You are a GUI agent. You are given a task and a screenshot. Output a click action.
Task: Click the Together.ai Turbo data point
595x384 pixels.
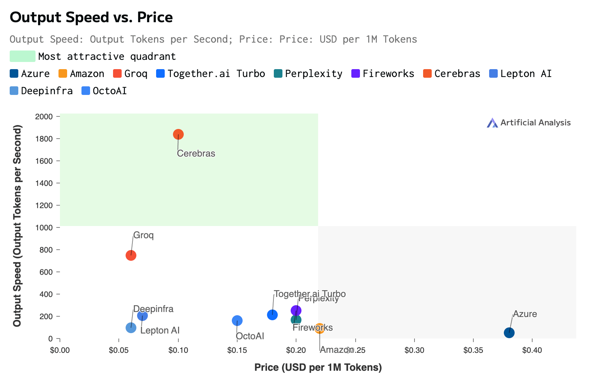coord(272,315)
